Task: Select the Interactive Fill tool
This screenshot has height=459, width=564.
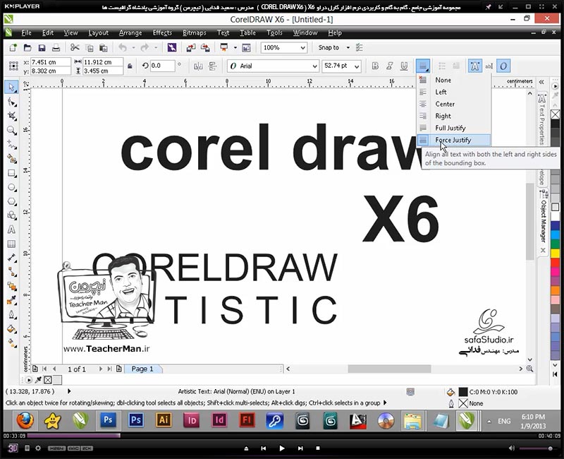Action: (x=11, y=329)
